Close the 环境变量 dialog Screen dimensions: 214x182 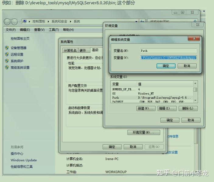(x=198, y=25)
